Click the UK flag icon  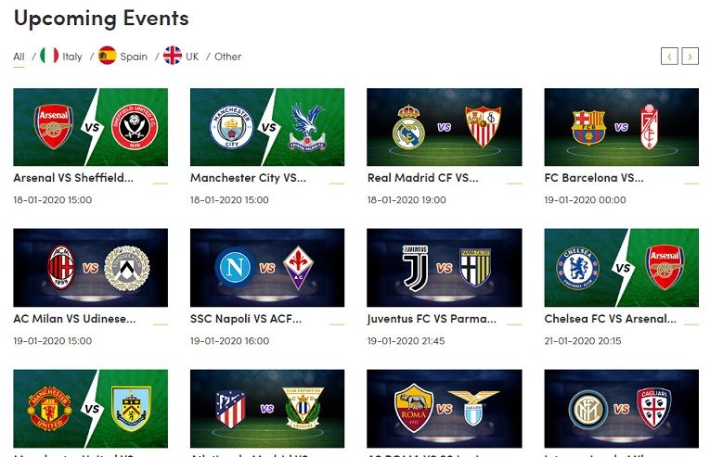pos(173,56)
